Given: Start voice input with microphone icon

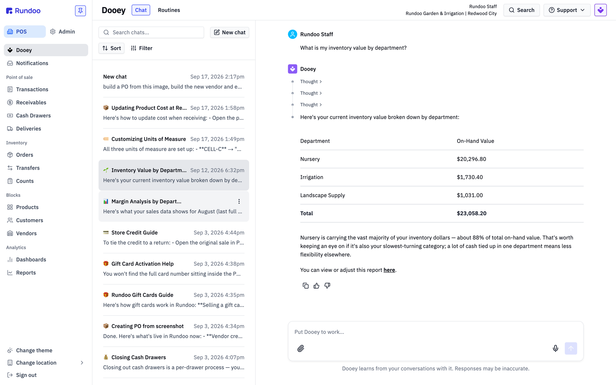Looking at the screenshot, I should (555, 348).
